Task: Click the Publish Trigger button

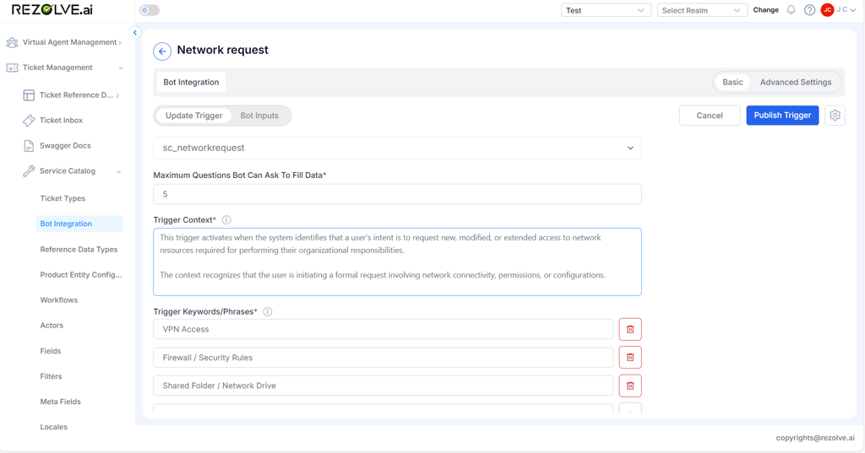Action: (782, 116)
